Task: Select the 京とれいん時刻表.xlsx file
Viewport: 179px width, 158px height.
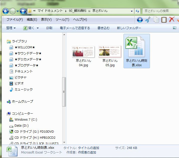Action: tap(137, 51)
